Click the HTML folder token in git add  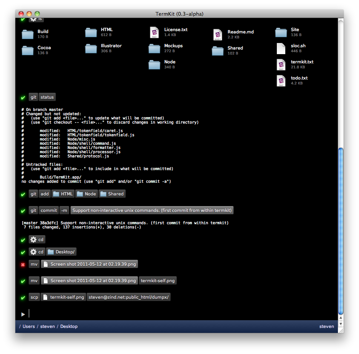pos(63,194)
